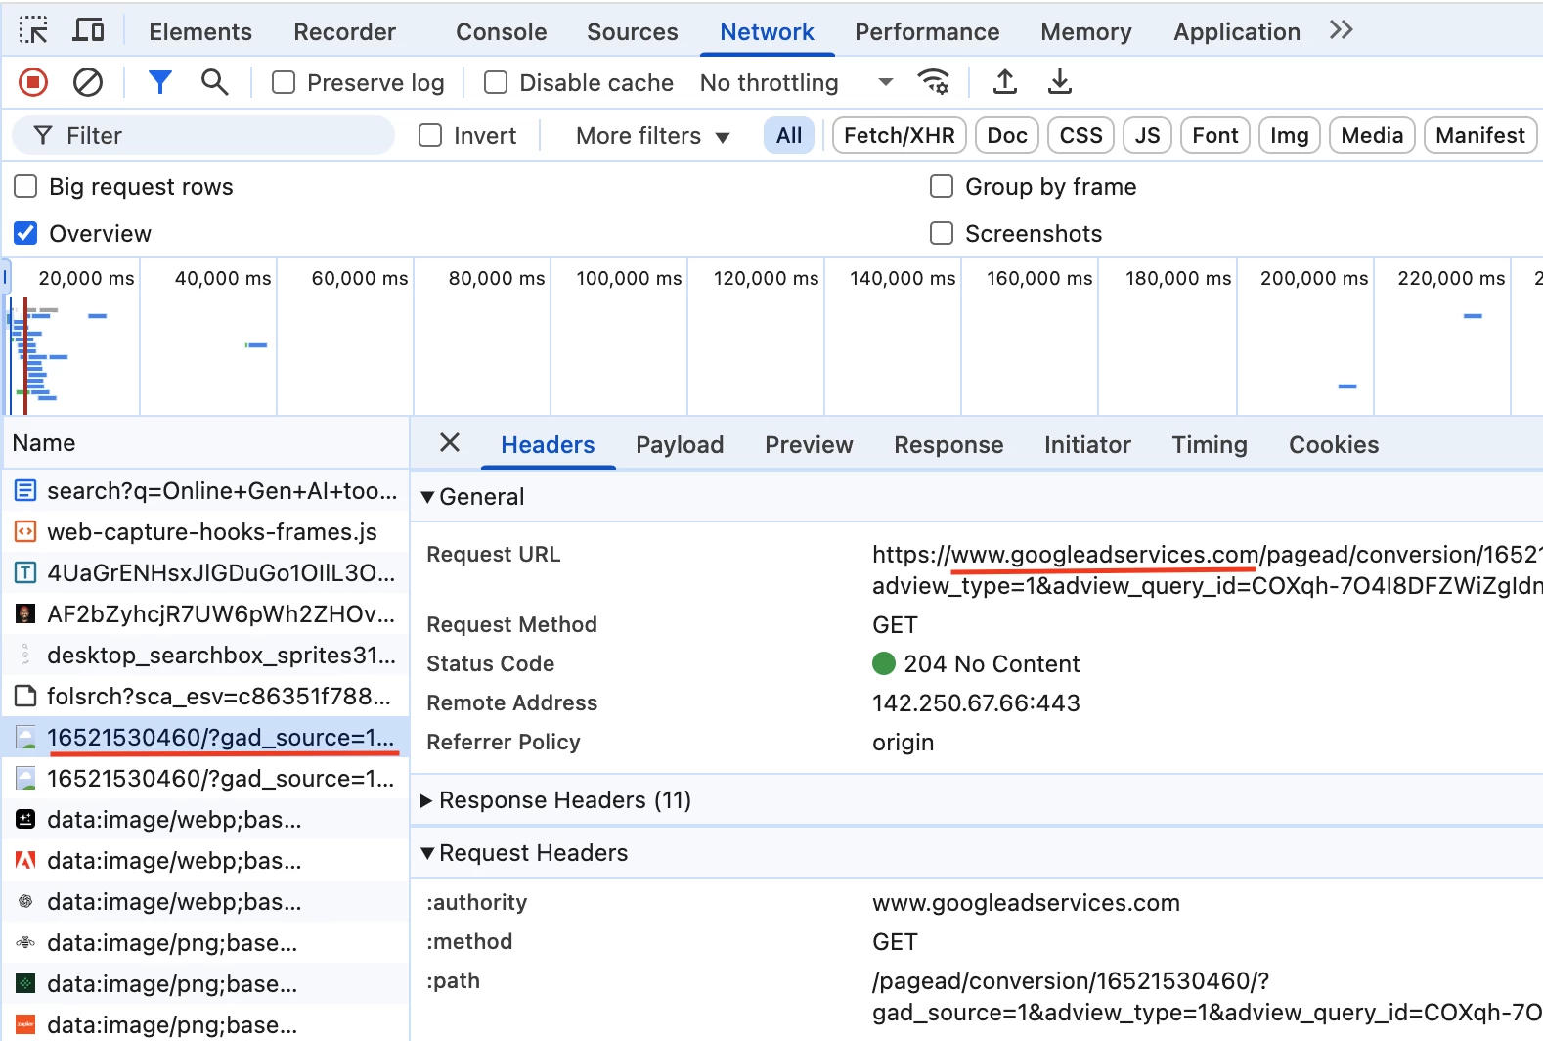Viewport: 1543px width, 1041px height.
Task: Toggle the device toolbar icon
Action: point(89,30)
